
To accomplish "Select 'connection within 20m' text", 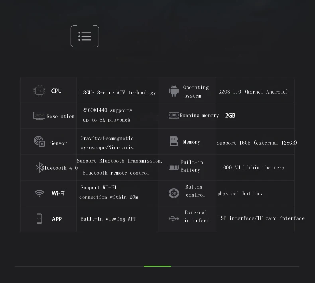I will pyautogui.click(x=109, y=197).
